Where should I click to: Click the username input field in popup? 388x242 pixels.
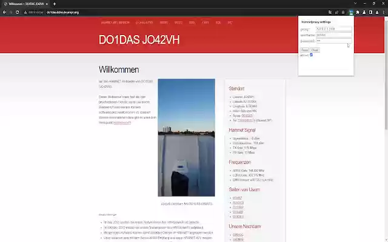tap(334, 35)
